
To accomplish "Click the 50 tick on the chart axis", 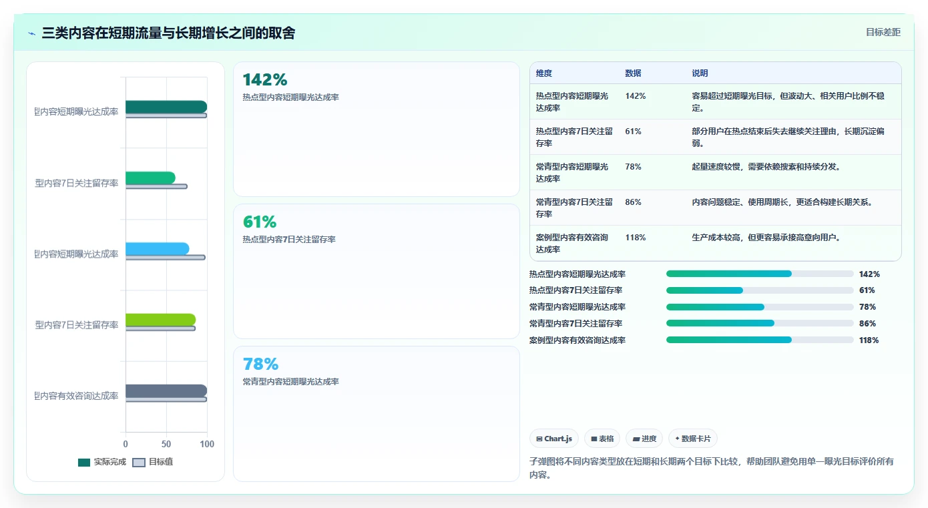I will (166, 444).
